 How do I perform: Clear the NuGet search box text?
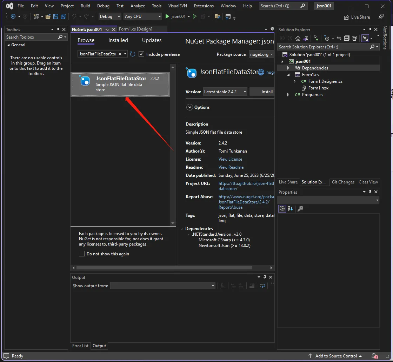pos(120,54)
